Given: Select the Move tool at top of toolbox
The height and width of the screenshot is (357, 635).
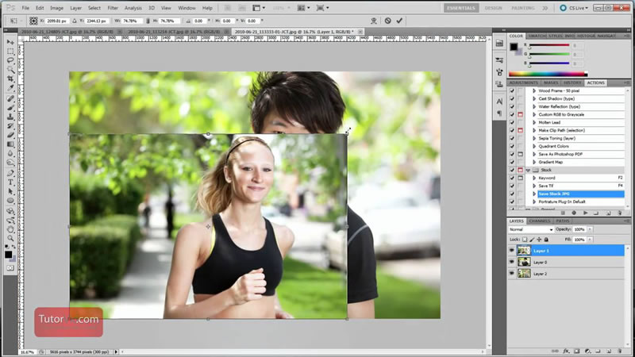Looking at the screenshot, I should tap(10, 40).
